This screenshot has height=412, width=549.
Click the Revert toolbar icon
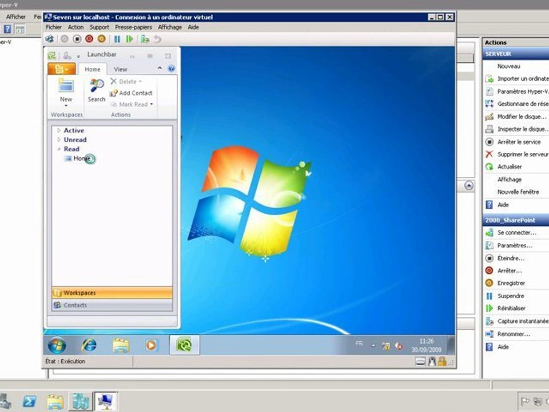[x=158, y=39]
